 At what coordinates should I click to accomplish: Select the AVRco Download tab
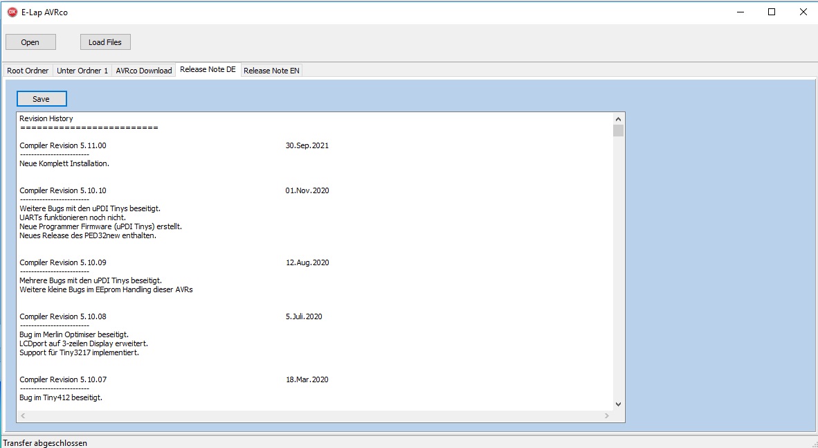click(144, 71)
